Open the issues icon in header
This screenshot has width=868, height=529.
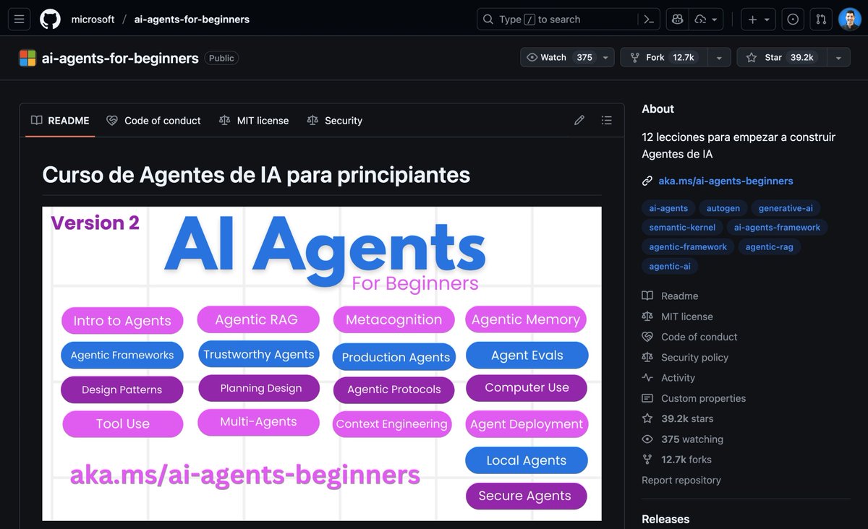pos(793,20)
